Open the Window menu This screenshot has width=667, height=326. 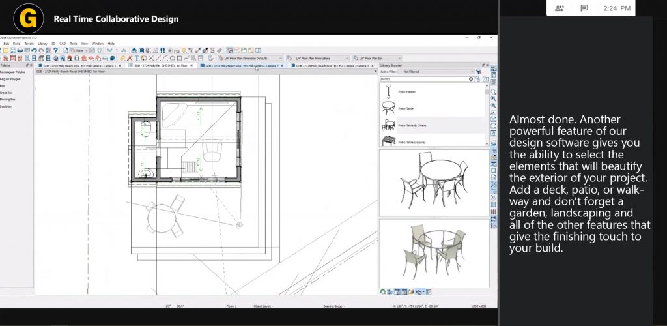[x=98, y=44]
